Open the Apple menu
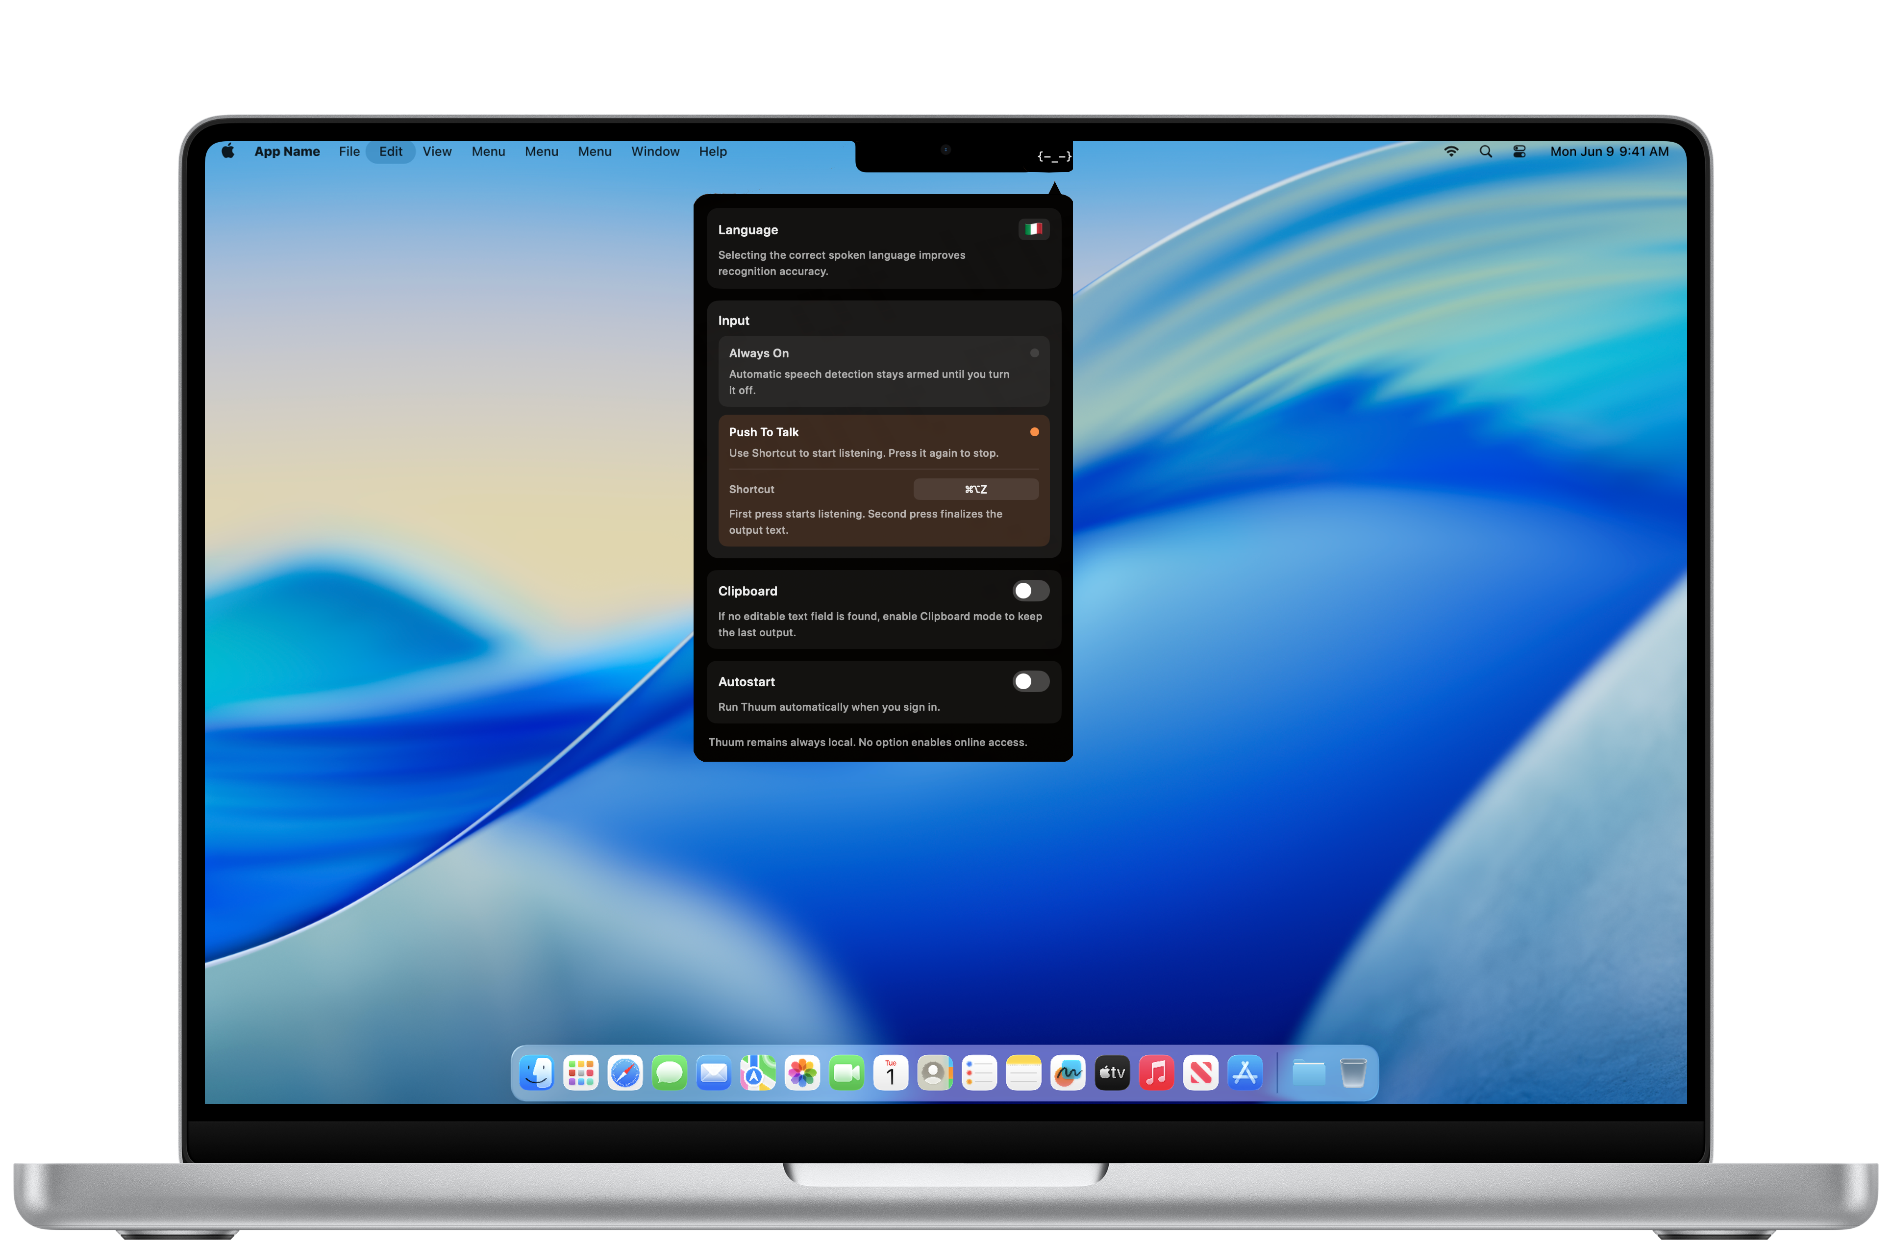1892x1245 pixels. tap(228, 151)
